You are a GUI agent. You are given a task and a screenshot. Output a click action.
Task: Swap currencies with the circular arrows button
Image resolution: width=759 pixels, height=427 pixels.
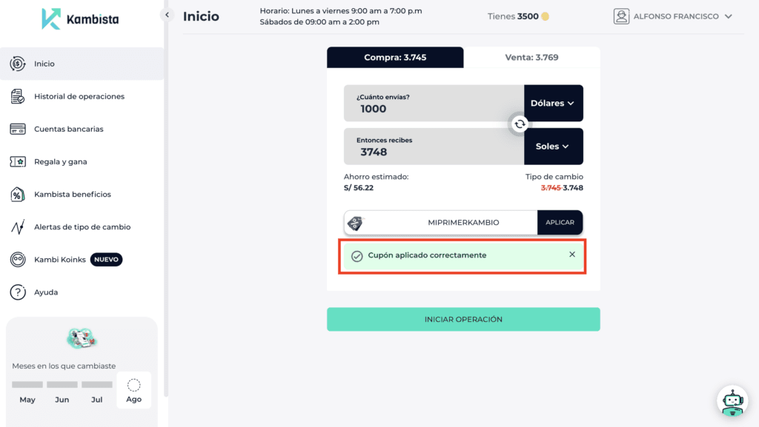(520, 124)
